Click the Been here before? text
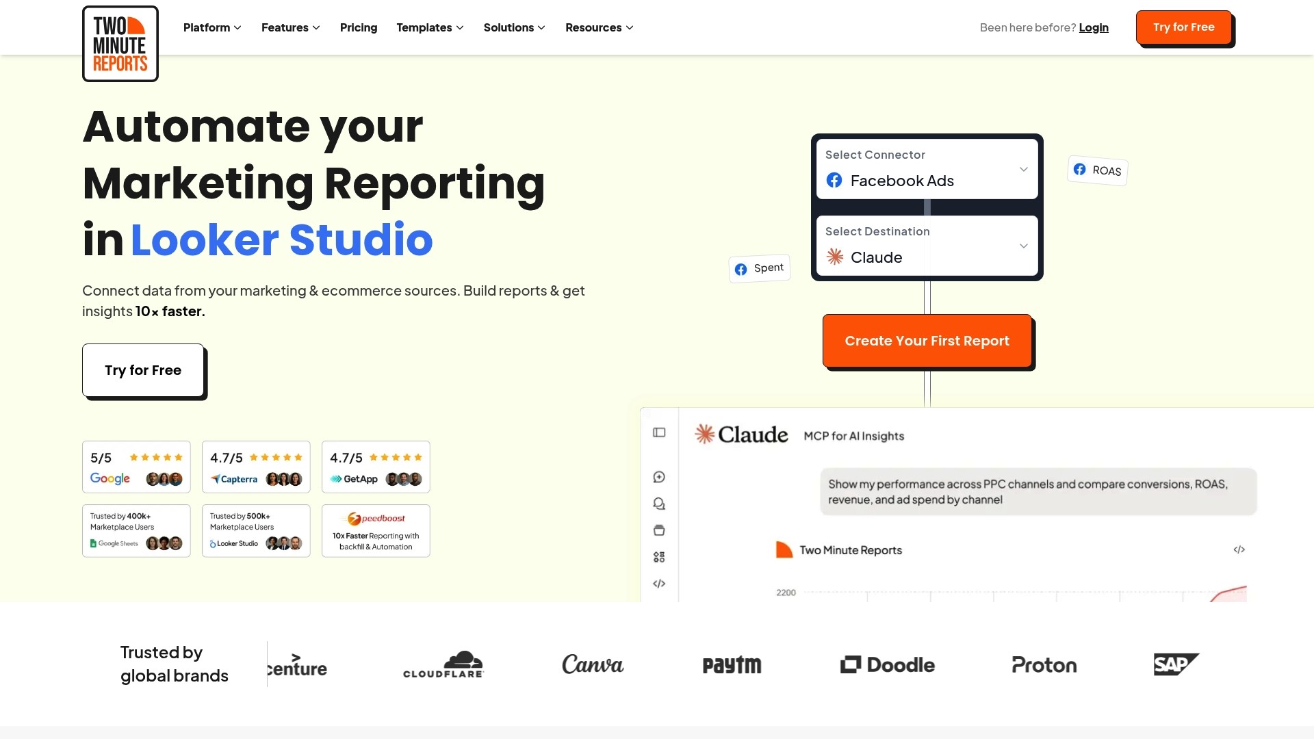Screen dimensions: 1314x739 (1028, 27)
